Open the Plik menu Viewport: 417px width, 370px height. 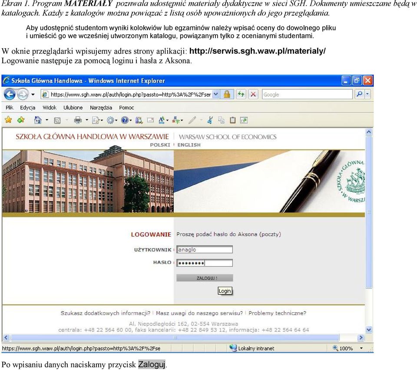click(10, 108)
